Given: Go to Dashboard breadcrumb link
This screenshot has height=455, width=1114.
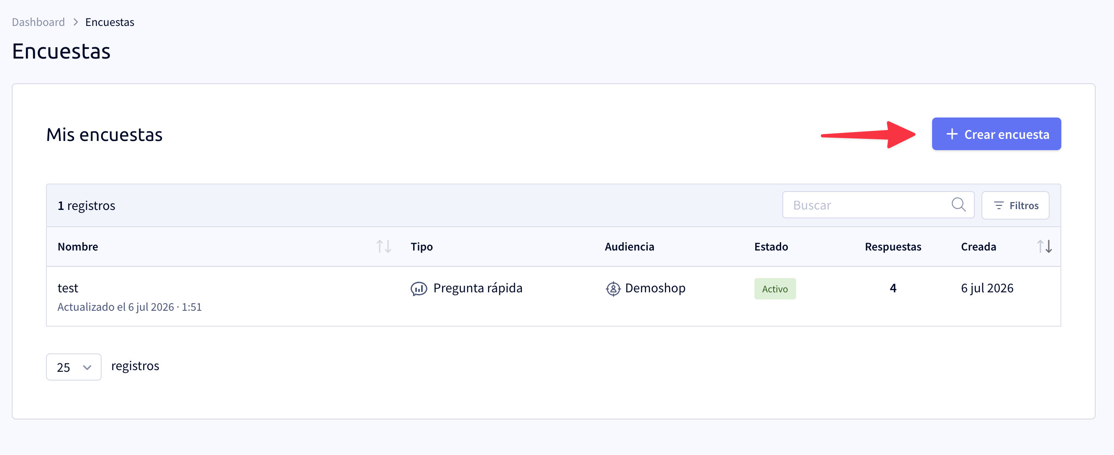Looking at the screenshot, I should pos(38,22).
